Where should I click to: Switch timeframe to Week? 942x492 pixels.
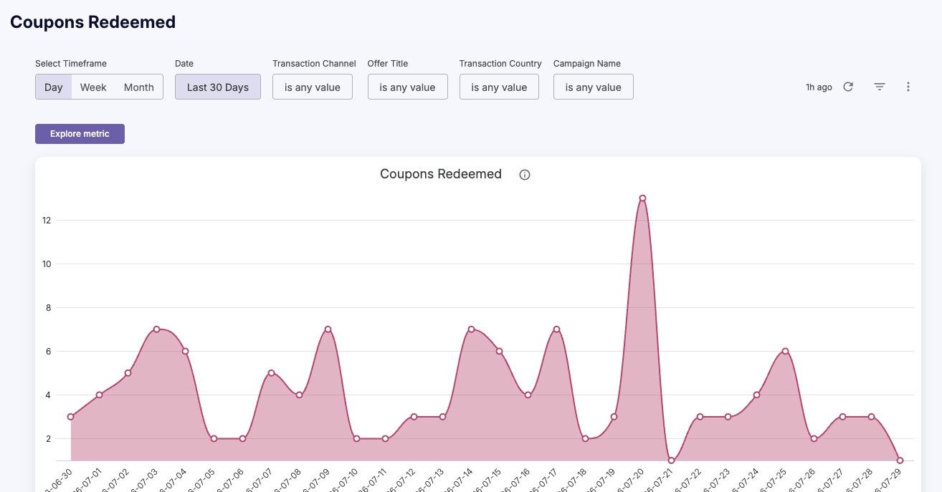pyautogui.click(x=93, y=87)
